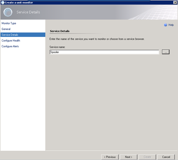The height and width of the screenshot is (160, 178).
Task: Click the 'Enter the name of the service' instruction text
Action: point(97,39)
